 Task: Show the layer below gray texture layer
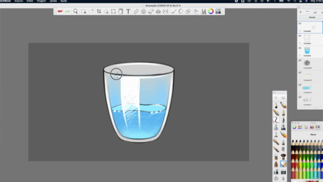tap(300, 73)
